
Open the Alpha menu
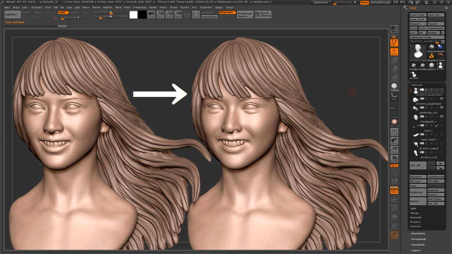[x=7, y=8]
